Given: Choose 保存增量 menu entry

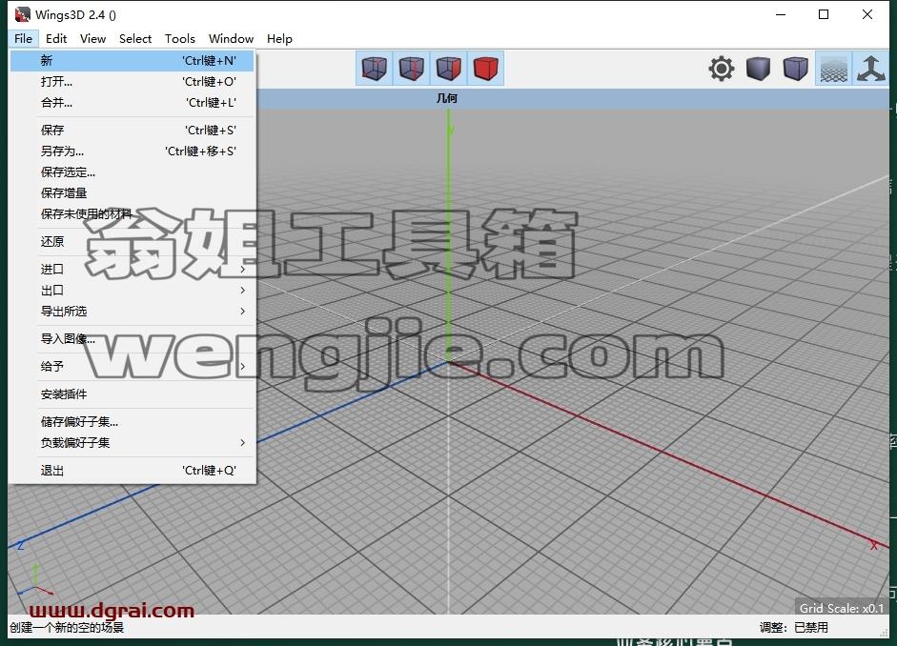Looking at the screenshot, I should click(133, 193).
